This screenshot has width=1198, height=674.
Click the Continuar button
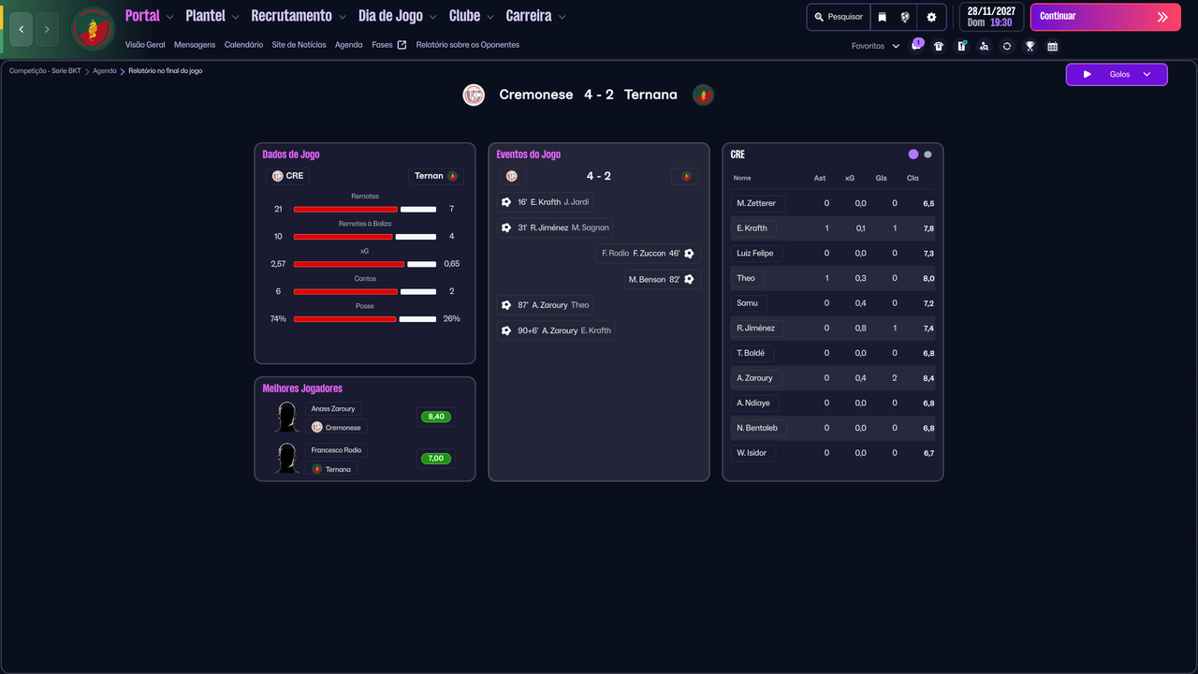[1105, 17]
